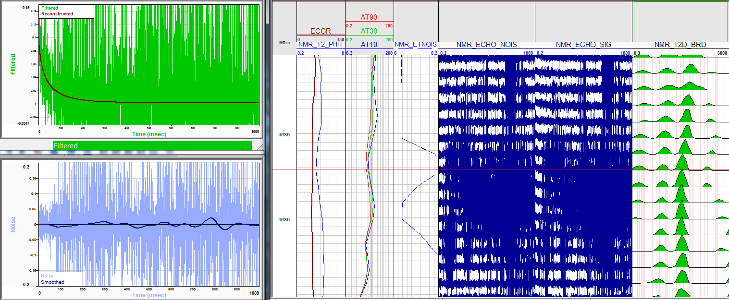
Task: Click the 4635 depth label
Action: pos(284,135)
